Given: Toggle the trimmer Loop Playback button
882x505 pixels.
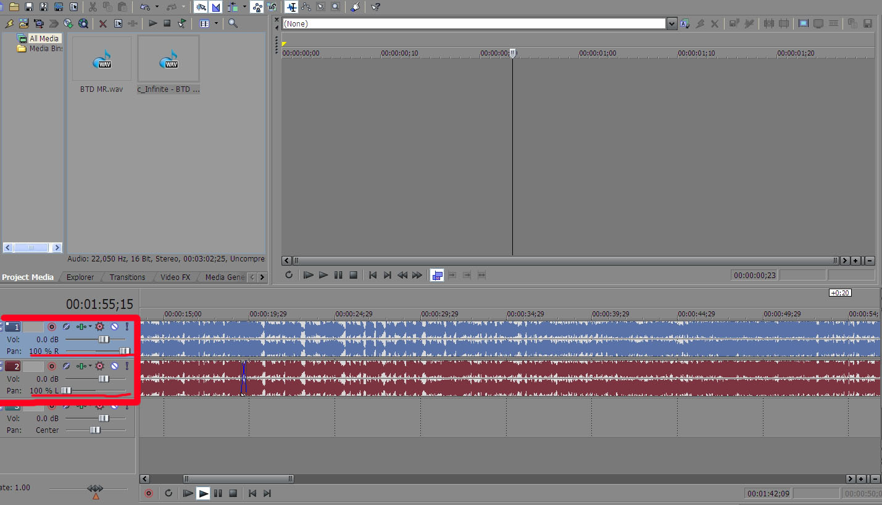Looking at the screenshot, I should coord(289,275).
